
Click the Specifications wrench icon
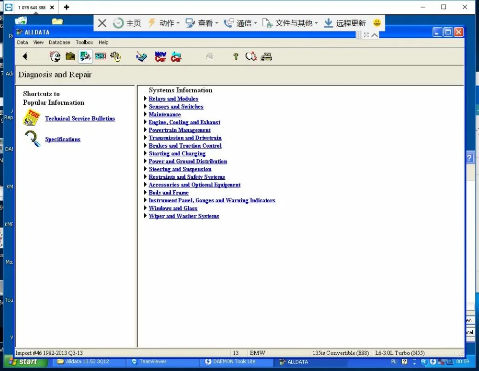[x=33, y=139]
